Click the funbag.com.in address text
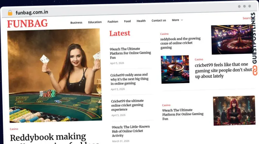This screenshot has width=259, height=144. pyautogui.click(x=32, y=12)
